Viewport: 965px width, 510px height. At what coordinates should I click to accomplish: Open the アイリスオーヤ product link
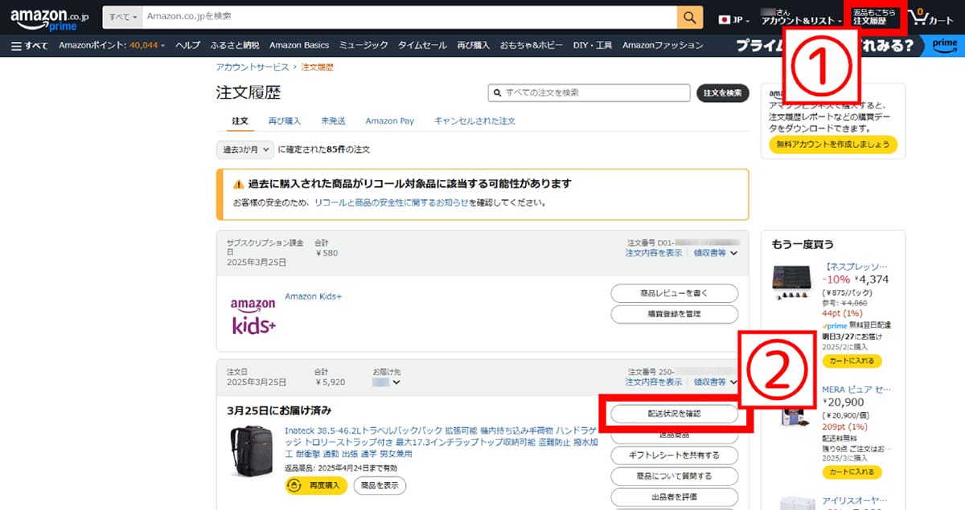pos(855,501)
